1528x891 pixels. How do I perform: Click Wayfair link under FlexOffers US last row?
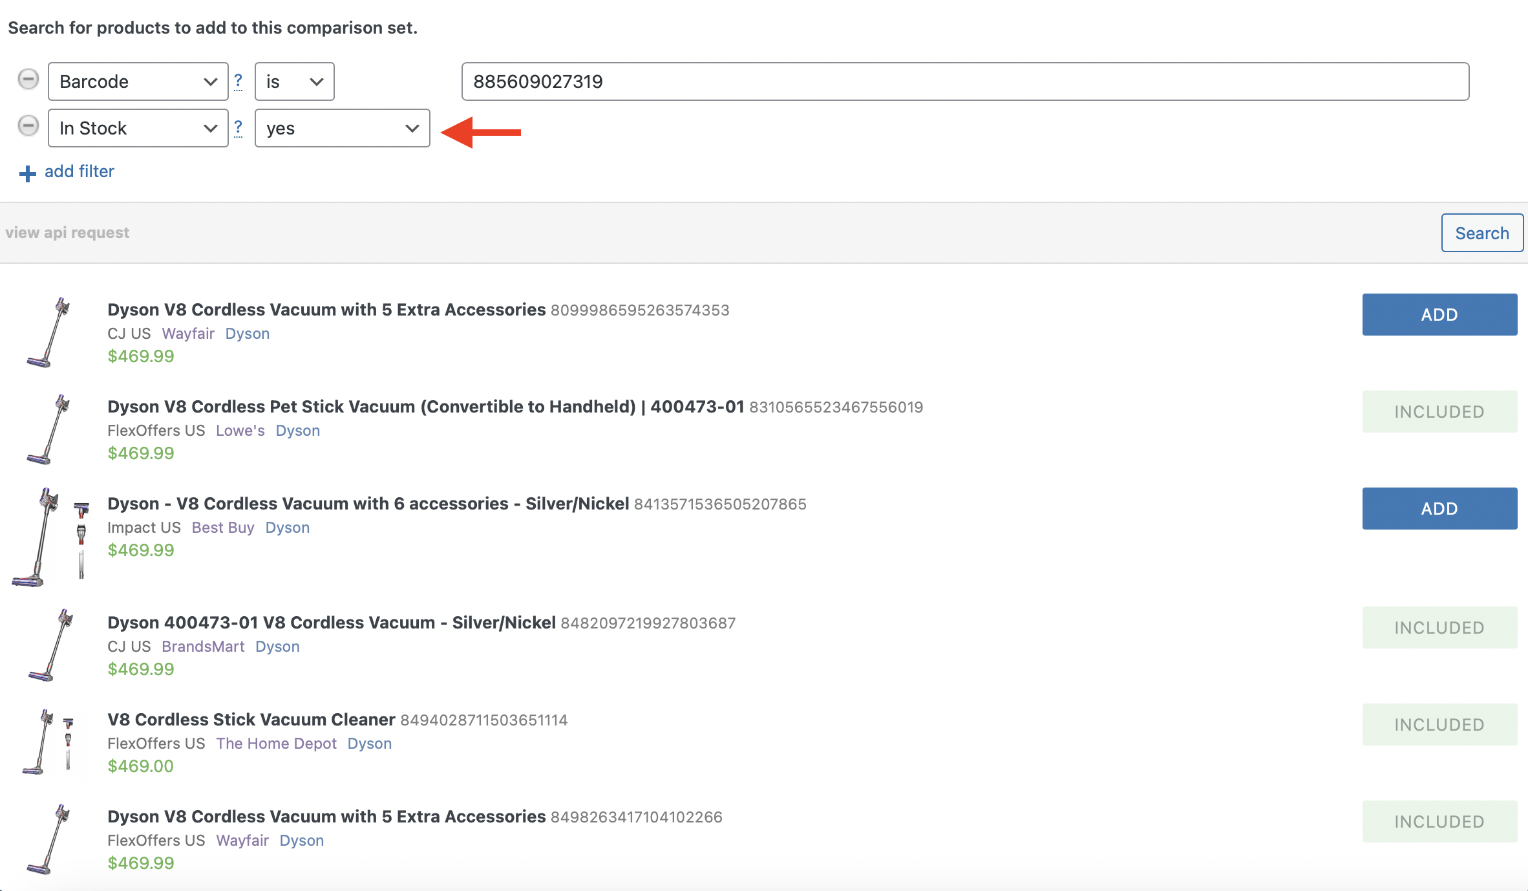point(242,841)
